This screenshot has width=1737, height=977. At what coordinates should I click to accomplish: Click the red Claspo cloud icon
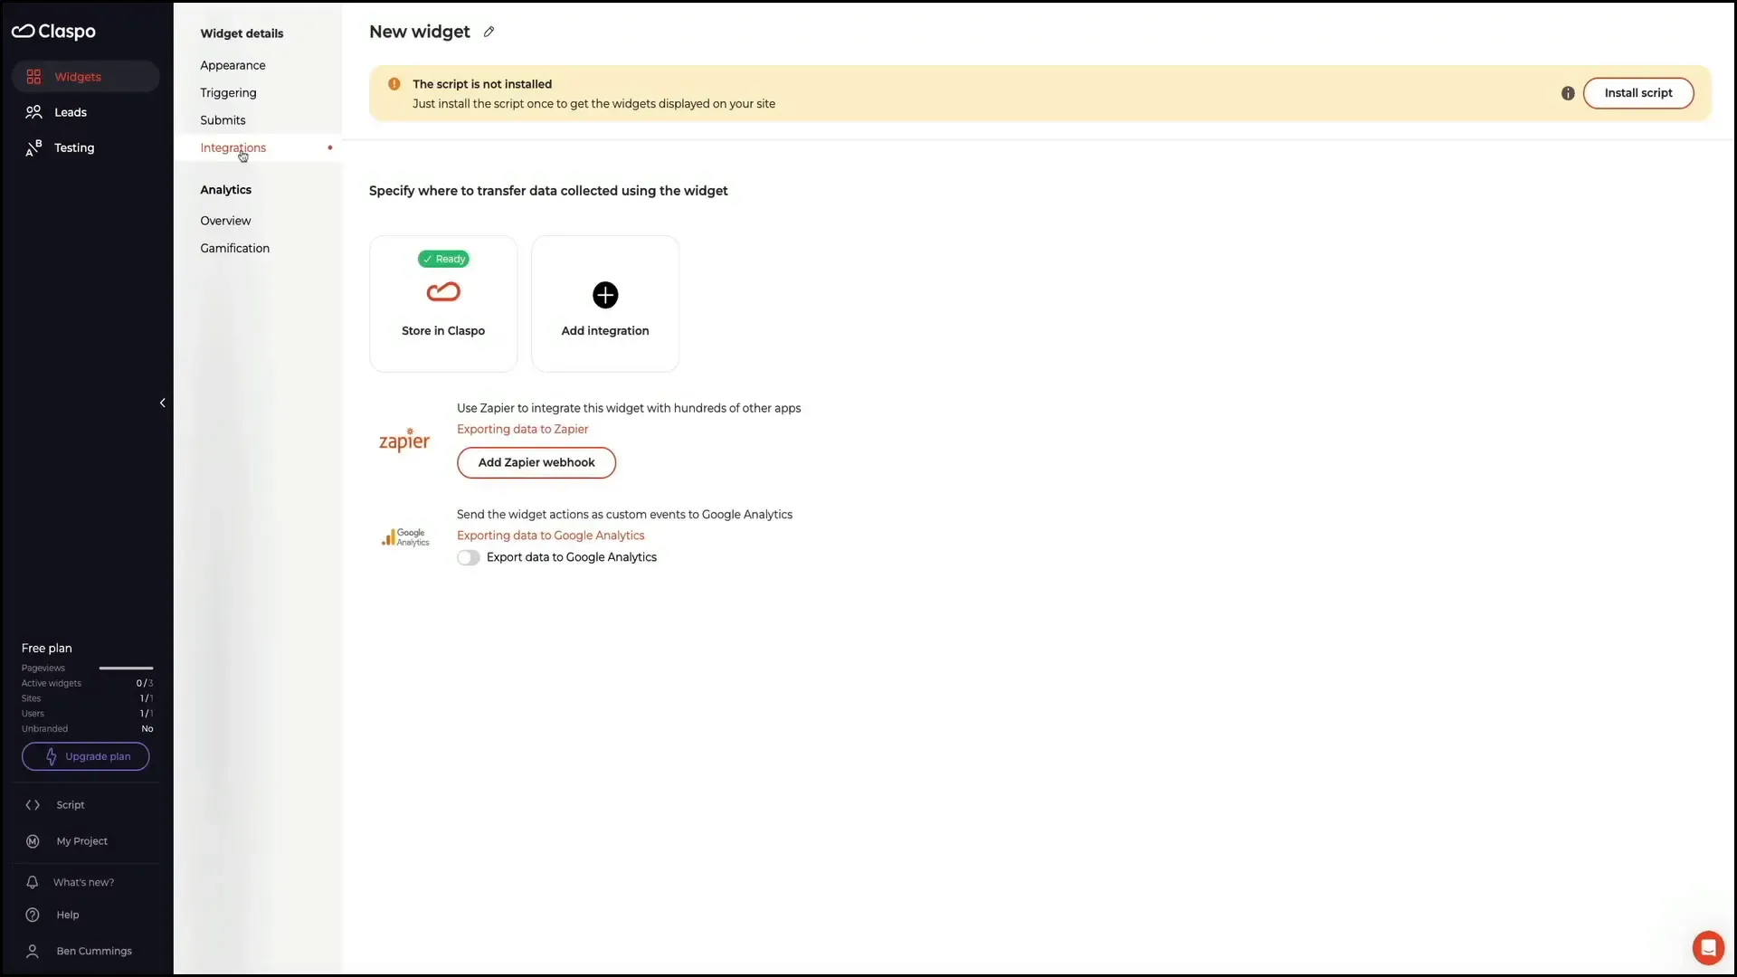pyautogui.click(x=443, y=292)
